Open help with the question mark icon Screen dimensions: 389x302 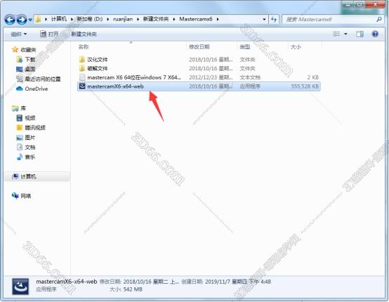point(375,34)
